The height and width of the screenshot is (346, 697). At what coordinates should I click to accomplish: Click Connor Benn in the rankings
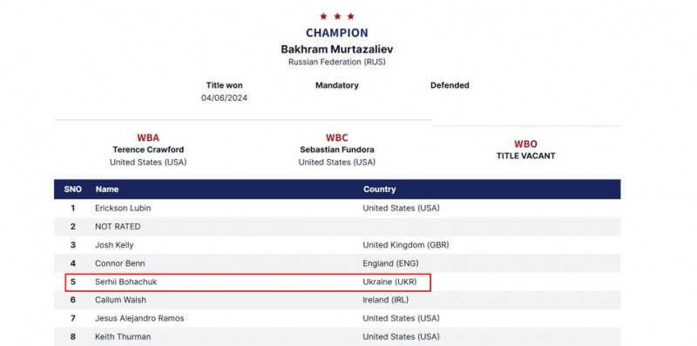[x=120, y=263]
